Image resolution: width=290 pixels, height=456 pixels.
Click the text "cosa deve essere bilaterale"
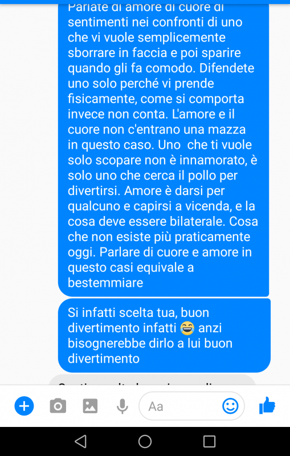coord(146,222)
